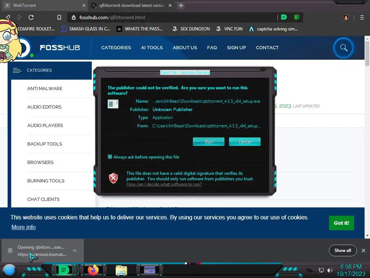370x278 pixels.
Task: Click the volume speaker tray icon
Action: coord(330,270)
